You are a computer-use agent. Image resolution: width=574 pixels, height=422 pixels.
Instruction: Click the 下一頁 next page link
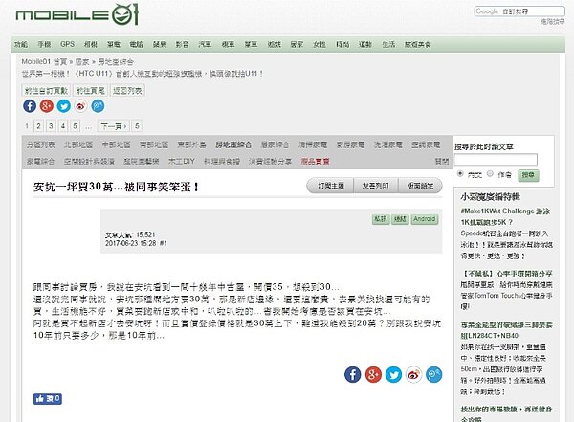(x=114, y=126)
